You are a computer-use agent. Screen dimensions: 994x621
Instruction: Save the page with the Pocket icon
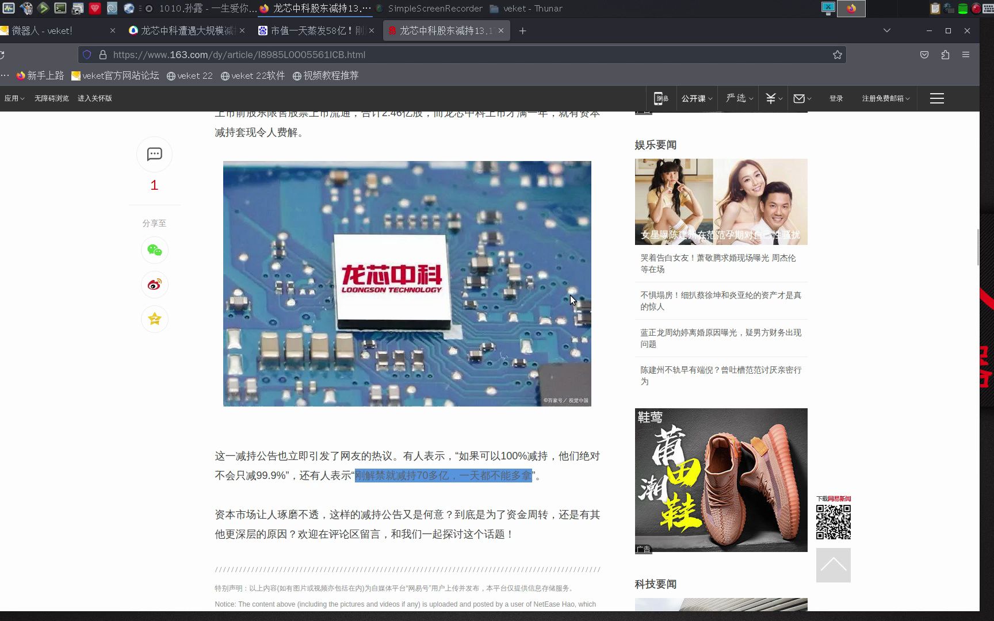(924, 55)
